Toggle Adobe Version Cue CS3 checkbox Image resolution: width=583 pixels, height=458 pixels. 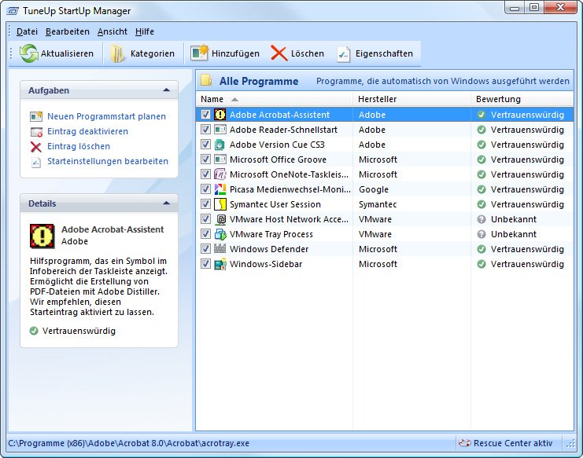205,144
